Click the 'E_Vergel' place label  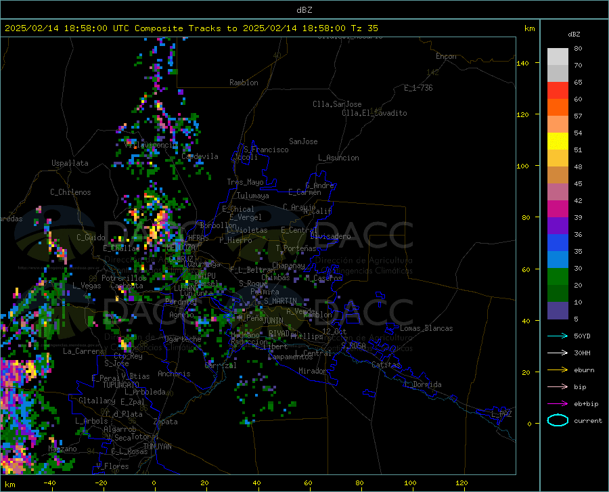pyautogui.click(x=246, y=217)
